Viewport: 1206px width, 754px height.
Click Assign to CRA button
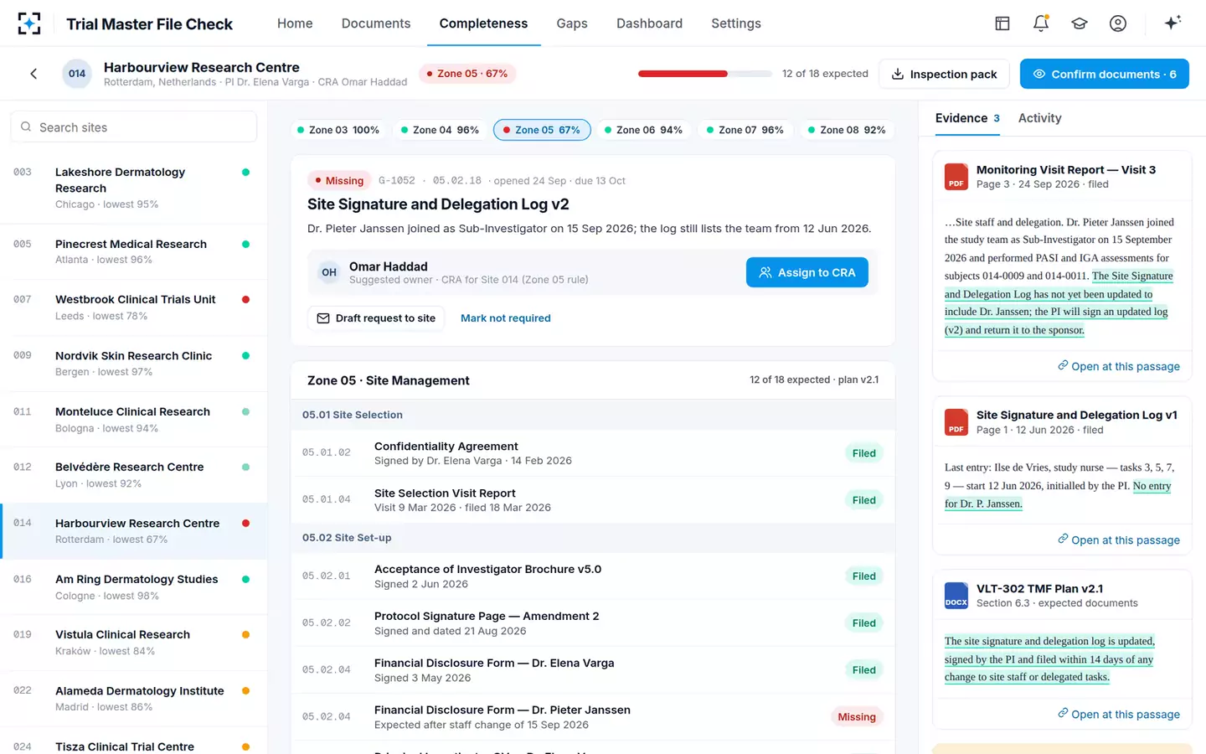pos(807,272)
